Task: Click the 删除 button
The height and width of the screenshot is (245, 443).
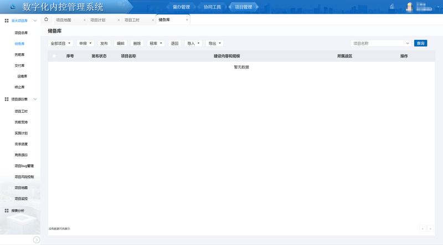Action: pyautogui.click(x=137, y=43)
